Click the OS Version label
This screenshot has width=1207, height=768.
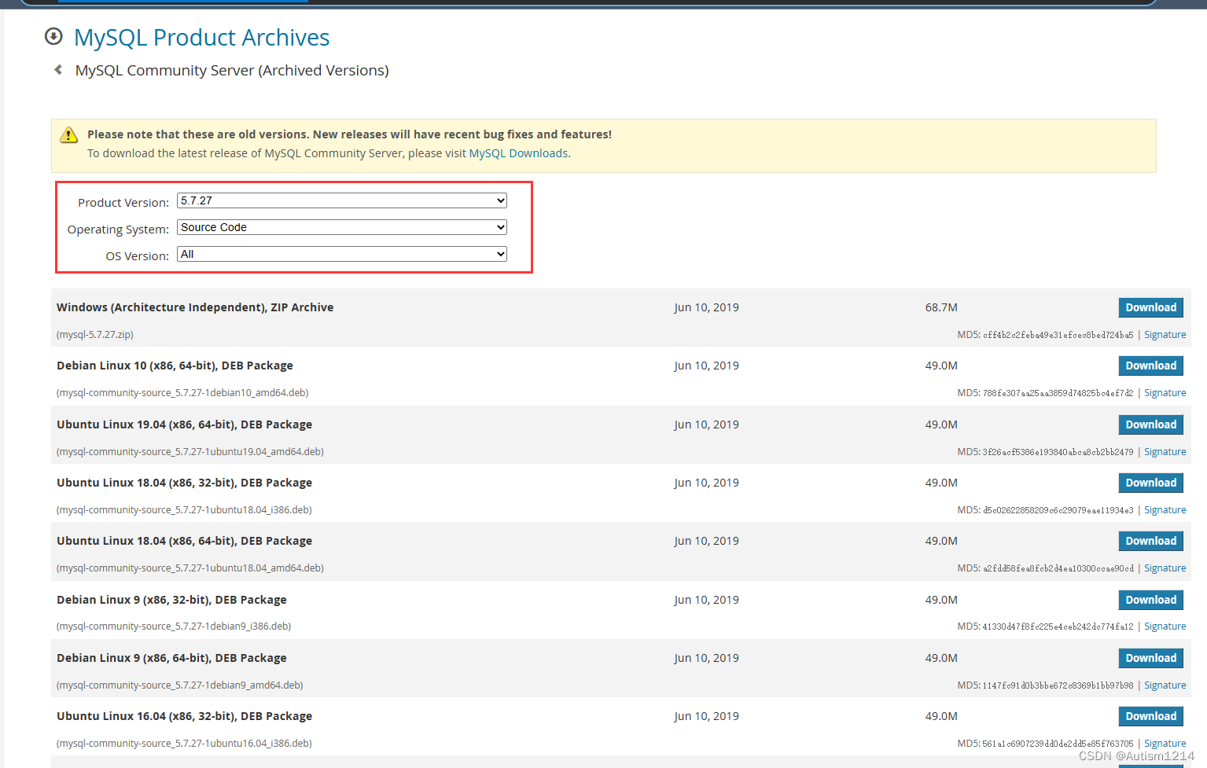(138, 256)
